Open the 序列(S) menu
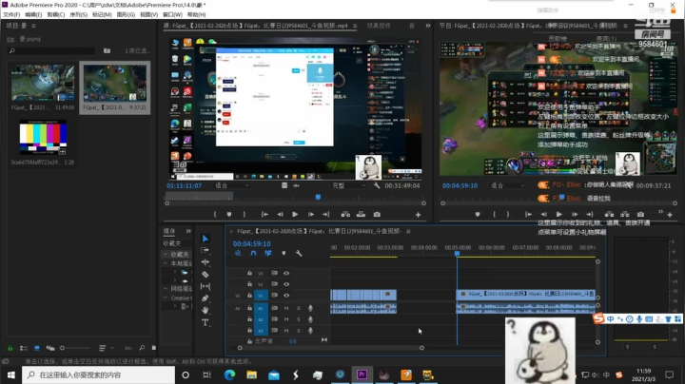This screenshot has width=685, height=384. (x=79, y=15)
